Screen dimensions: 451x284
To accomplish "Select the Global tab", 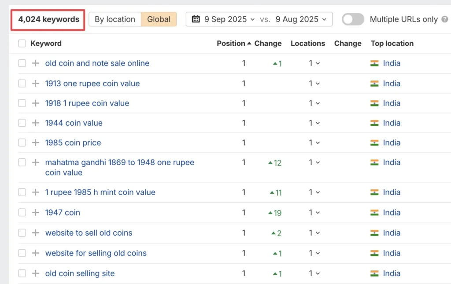I will (x=159, y=19).
